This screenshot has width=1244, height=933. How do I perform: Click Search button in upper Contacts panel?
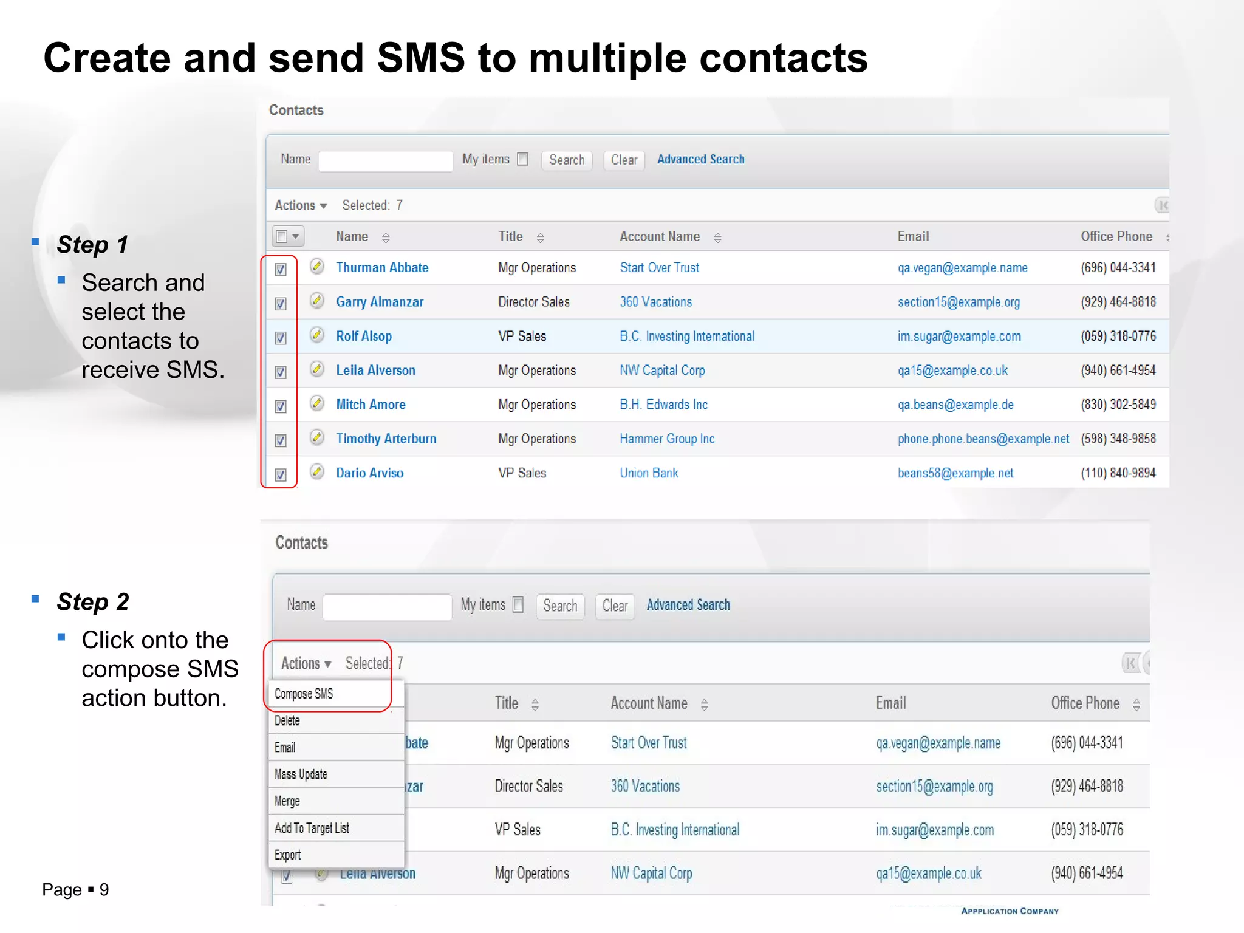pyautogui.click(x=567, y=160)
